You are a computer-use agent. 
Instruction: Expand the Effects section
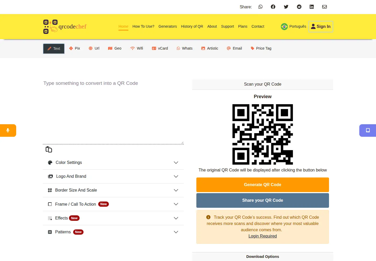click(113, 218)
